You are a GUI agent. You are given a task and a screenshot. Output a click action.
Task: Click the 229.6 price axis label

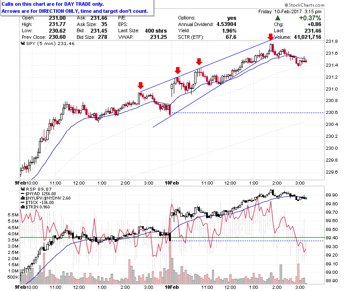[x=332, y=172]
